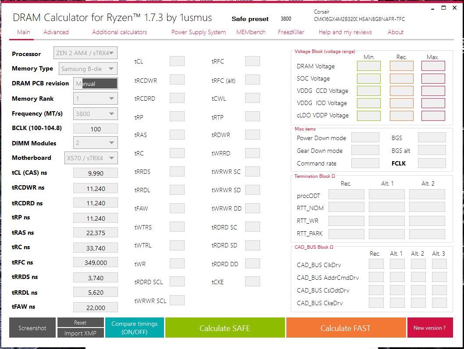Click the tRRDS ns field

(x=95, y=278)
